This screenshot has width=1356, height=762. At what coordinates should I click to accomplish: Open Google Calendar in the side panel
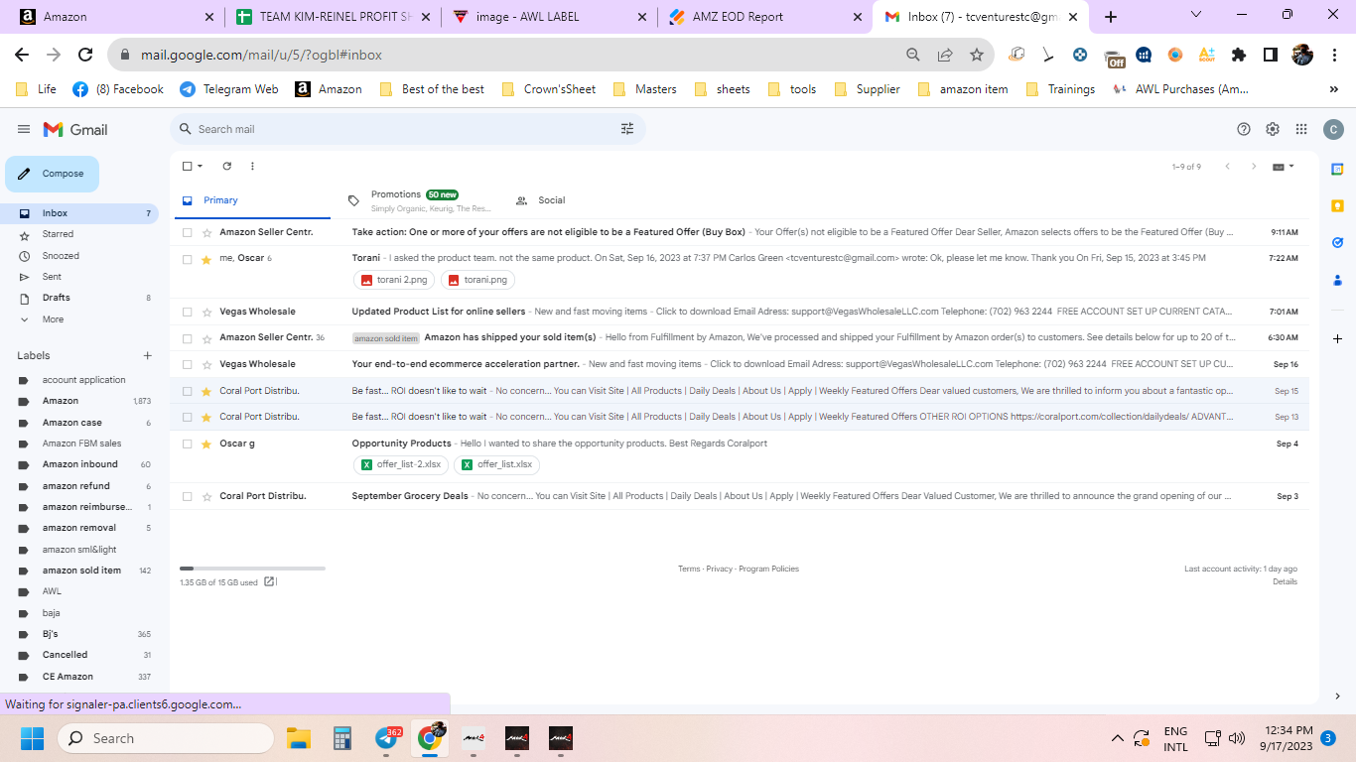[x=1337, y=169]
